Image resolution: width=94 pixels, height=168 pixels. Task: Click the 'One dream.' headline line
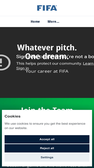pos(47,56)
